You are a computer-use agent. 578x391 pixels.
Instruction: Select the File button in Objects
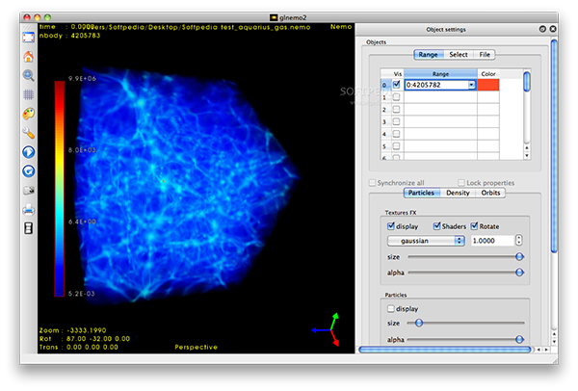pos(485,55)
